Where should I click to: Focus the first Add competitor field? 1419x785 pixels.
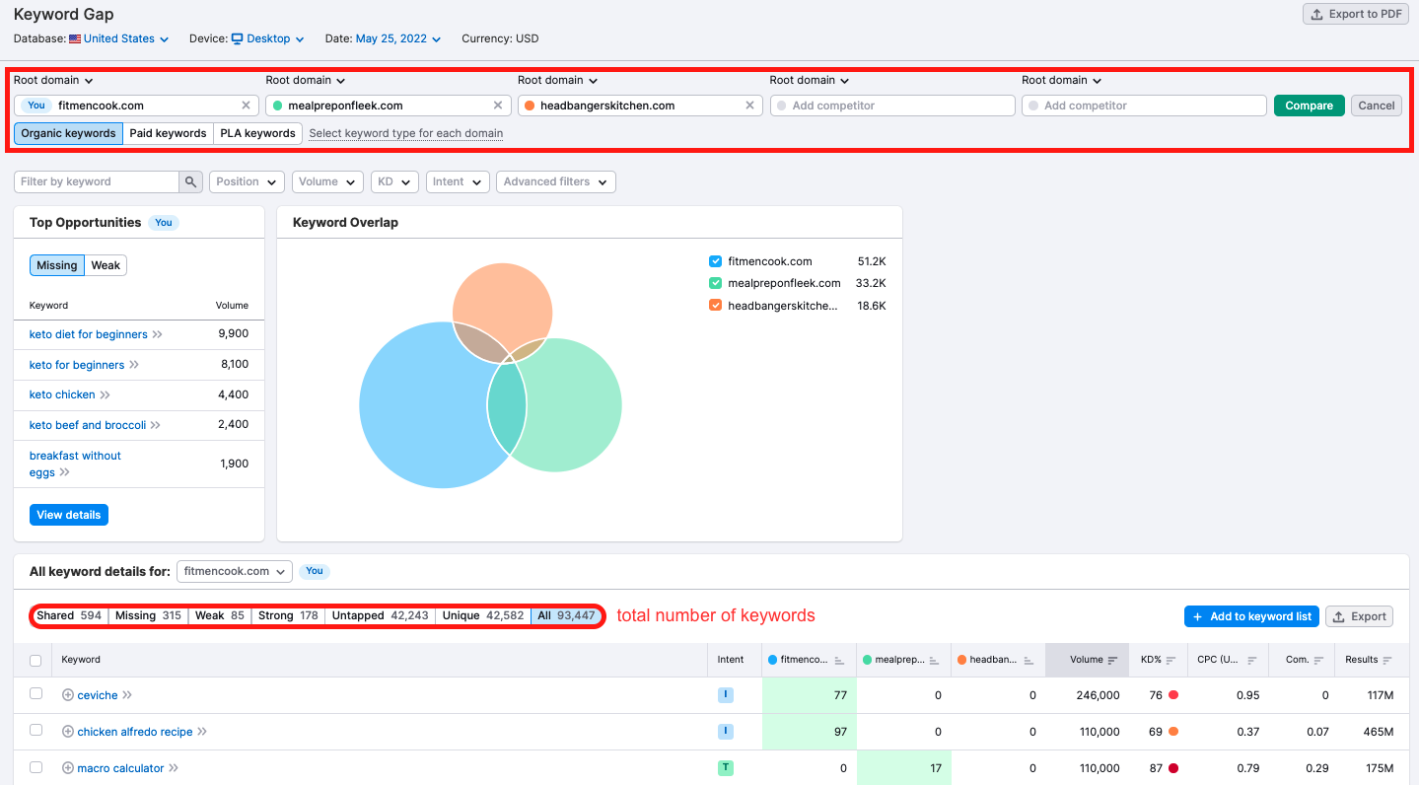coord(892,106)
